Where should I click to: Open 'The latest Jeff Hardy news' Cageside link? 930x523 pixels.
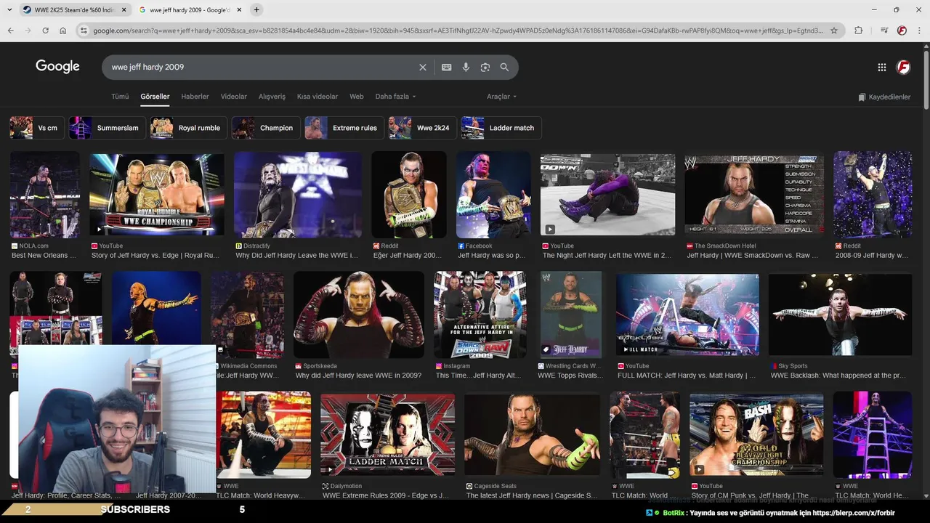coord(531,495)
